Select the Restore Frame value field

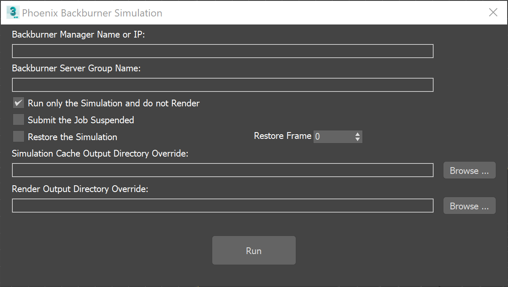(333, 136)
